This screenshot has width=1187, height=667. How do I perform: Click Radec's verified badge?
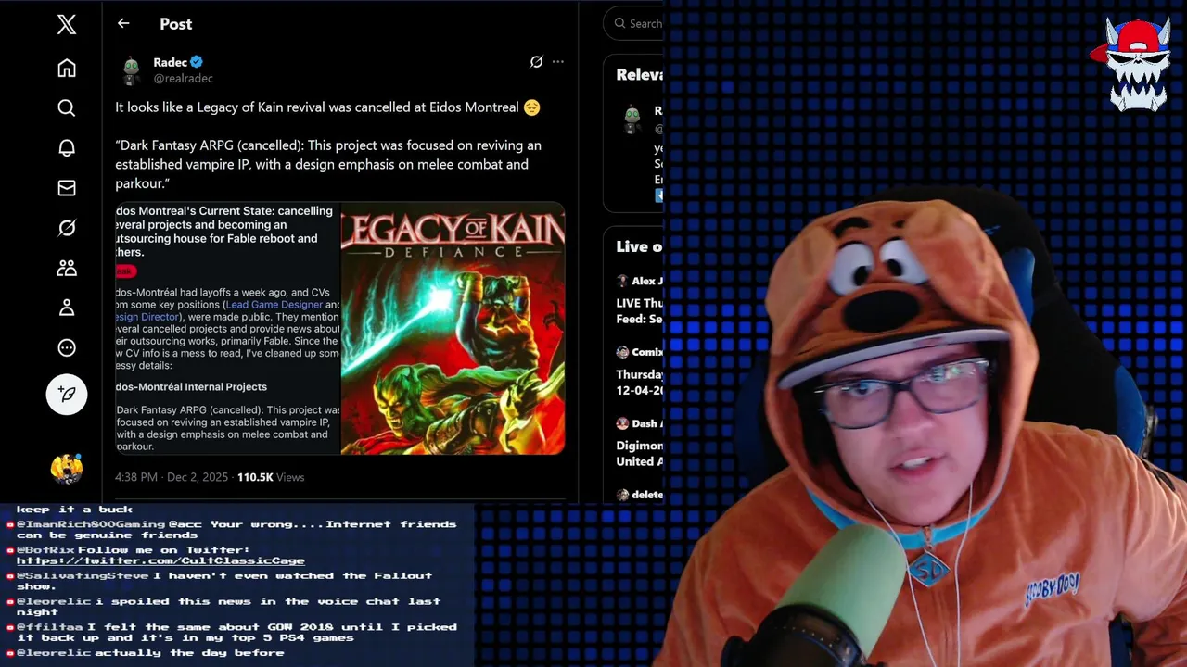[197, 62]
